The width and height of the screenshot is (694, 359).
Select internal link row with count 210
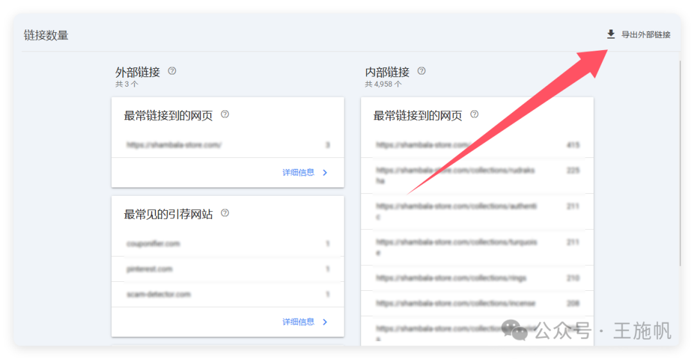click(x=477, y=278)
